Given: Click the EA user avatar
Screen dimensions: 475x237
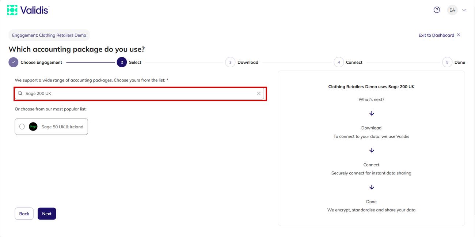Looking at the screenshot, I should click(452, 10).
